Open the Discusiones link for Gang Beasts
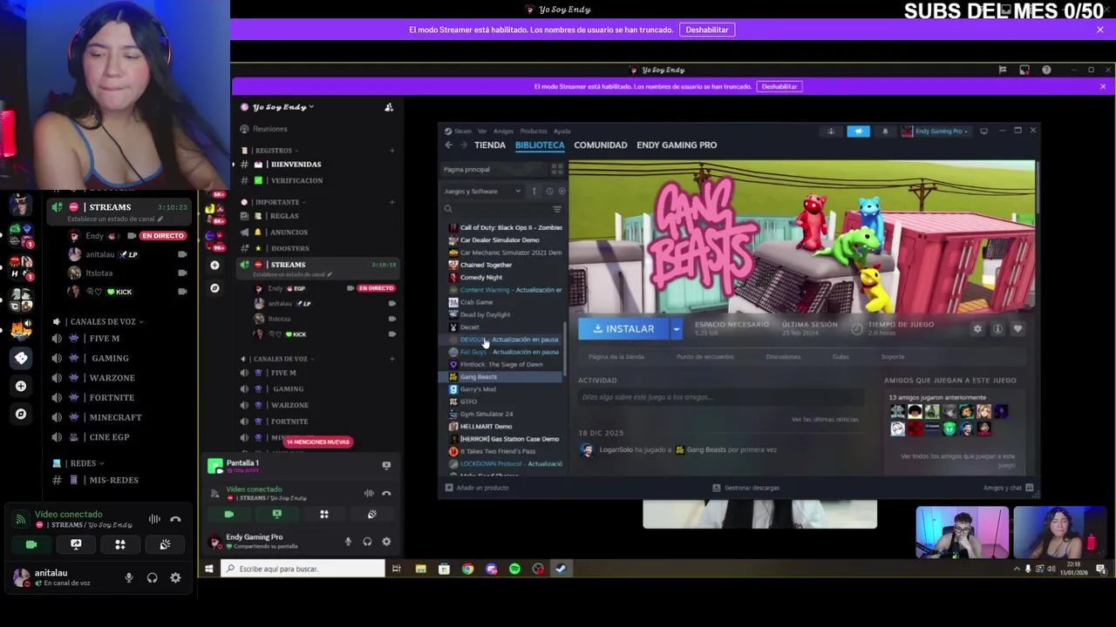Viewport: 1116px width, 627px height. coord(783,357)
